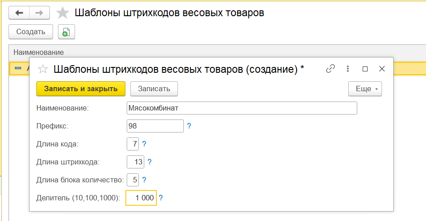
Task: Add list page to favorites star
Action: pyautogui.click(x=62, y=13)
